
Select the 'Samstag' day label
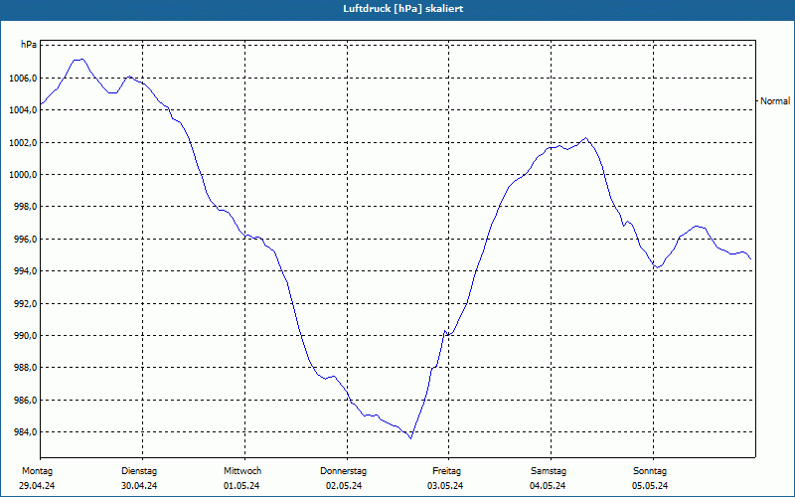549,470
